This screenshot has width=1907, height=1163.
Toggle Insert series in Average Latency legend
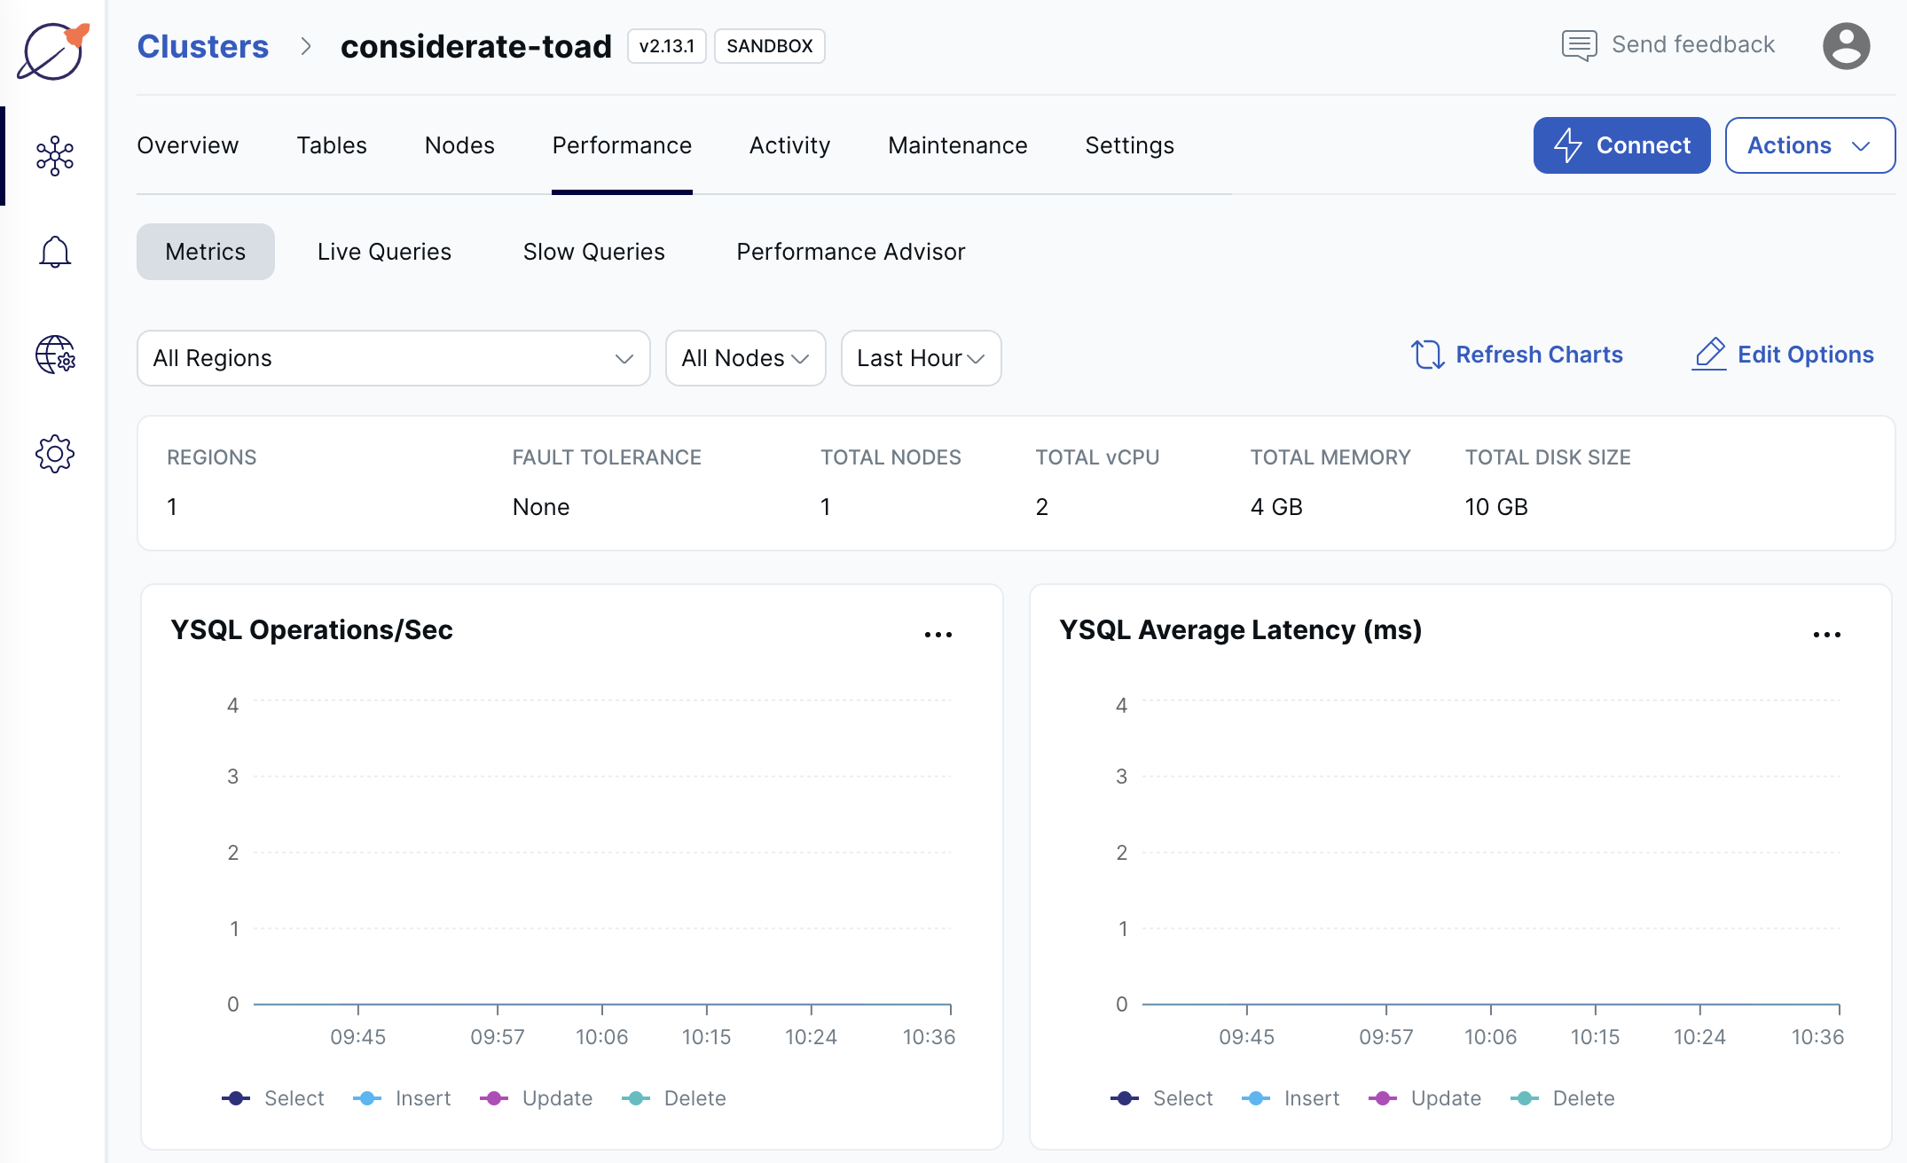1291,1098
